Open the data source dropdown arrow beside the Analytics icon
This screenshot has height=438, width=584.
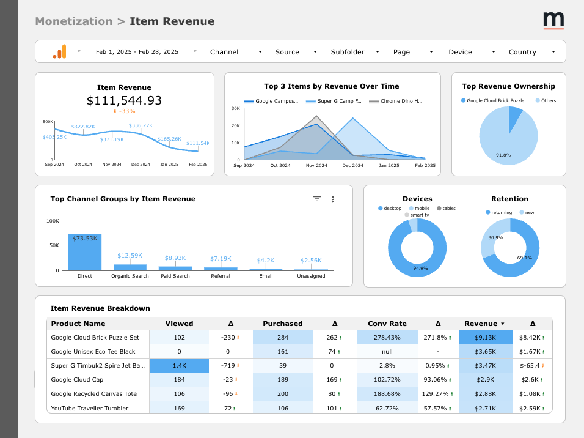tap(79, 51)
